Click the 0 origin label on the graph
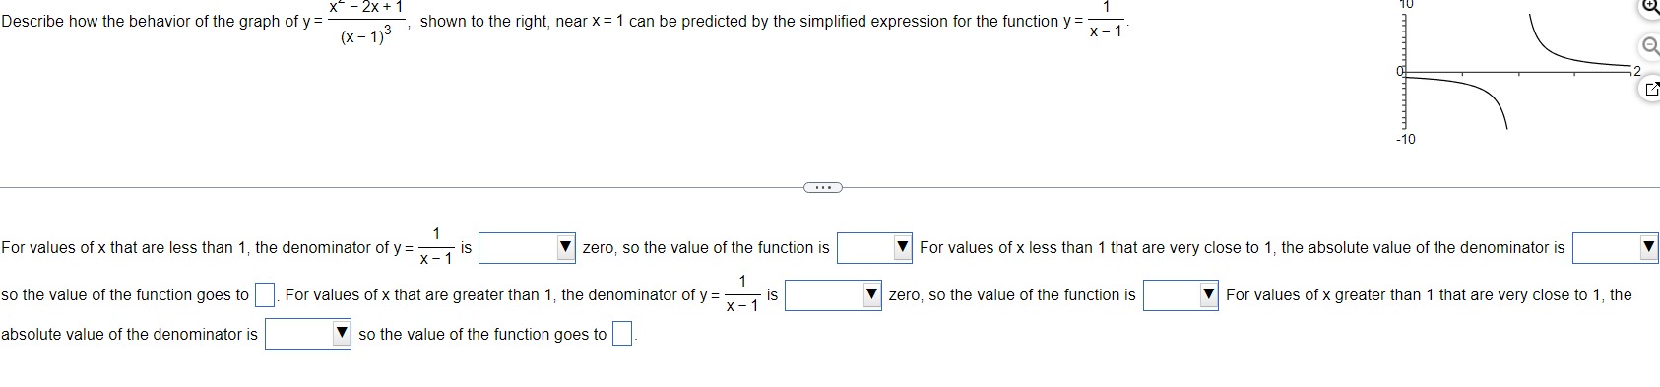This screenshot has width=1660, height=387. click(1399, 71)
